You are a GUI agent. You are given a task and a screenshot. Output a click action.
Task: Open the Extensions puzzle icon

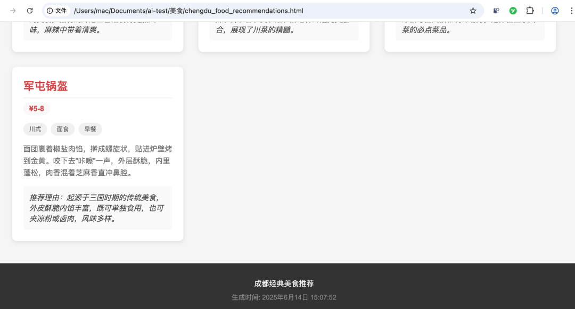click(x=530, y=11)
